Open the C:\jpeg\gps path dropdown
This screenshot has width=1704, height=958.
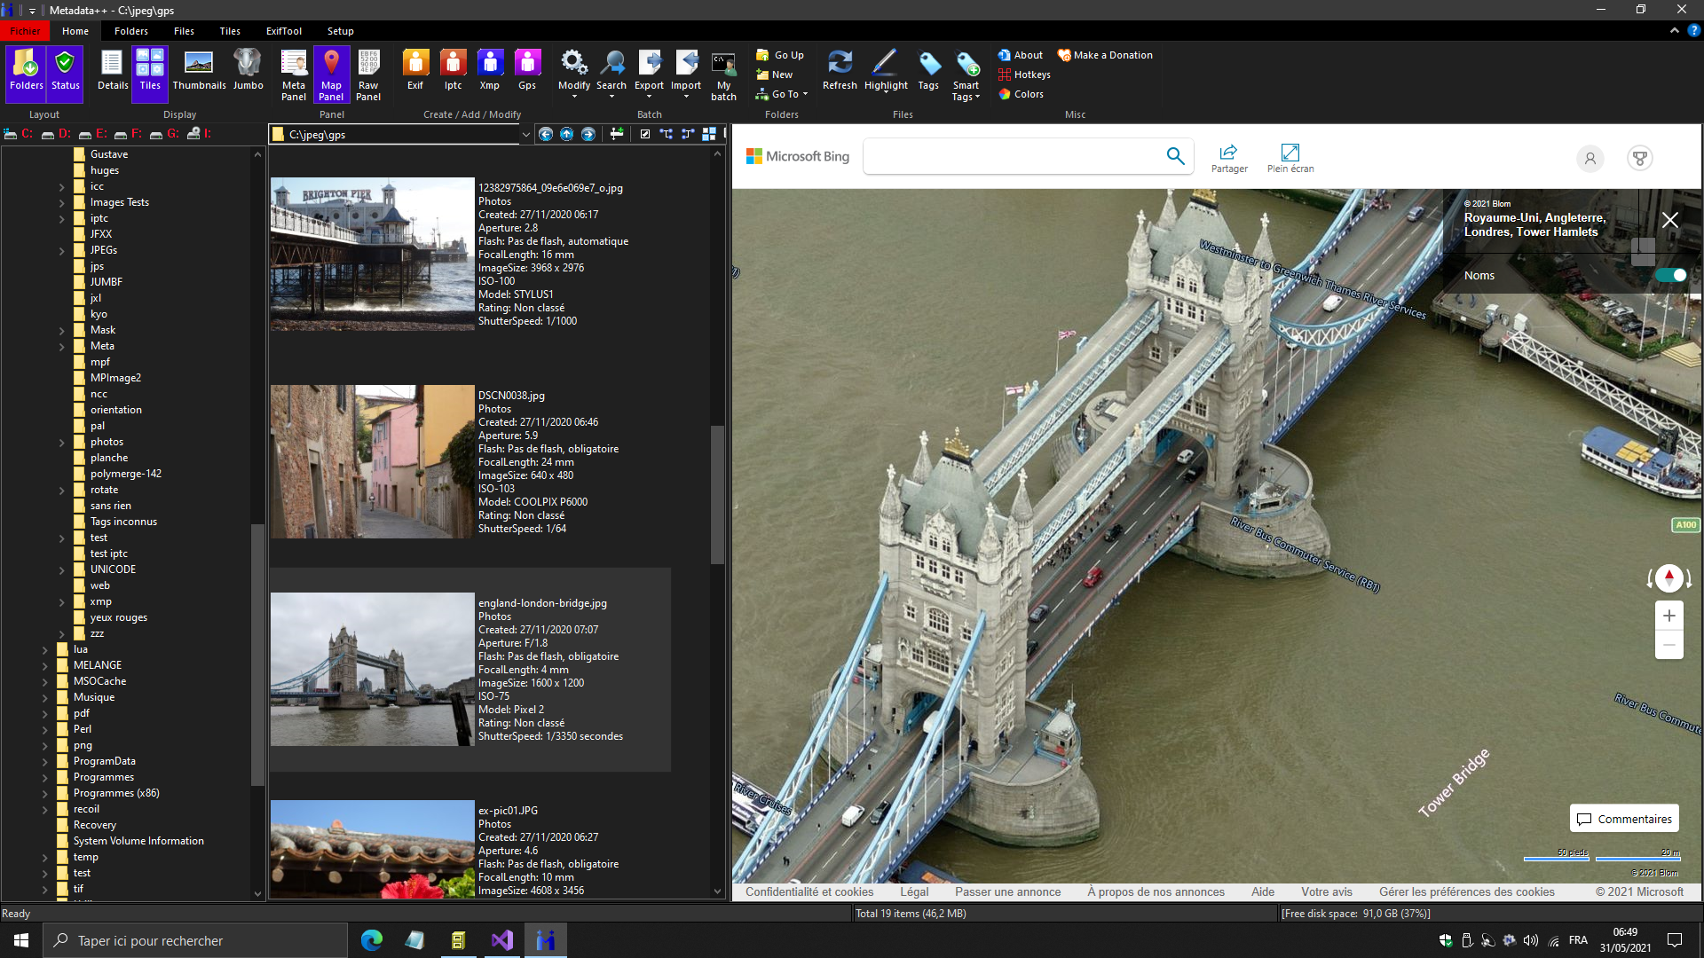(525, 135)
